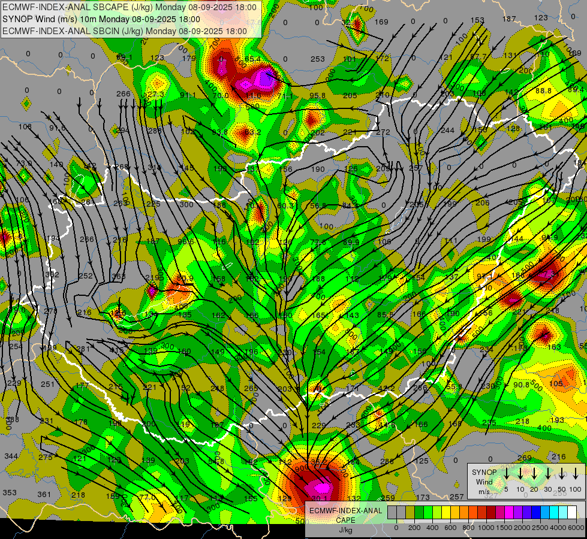
Task: Pick the lime yellow-green legend swatch
Action: pos(437,513)
